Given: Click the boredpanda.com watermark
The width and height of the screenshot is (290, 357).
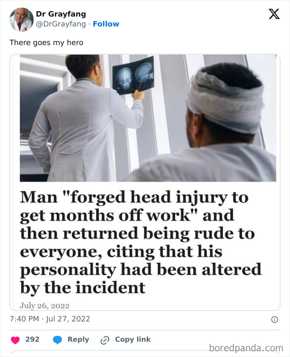Looking at the screenshot, I should pos(246,348).
